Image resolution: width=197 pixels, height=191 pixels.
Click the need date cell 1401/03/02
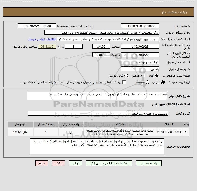(x=20, y=132)
